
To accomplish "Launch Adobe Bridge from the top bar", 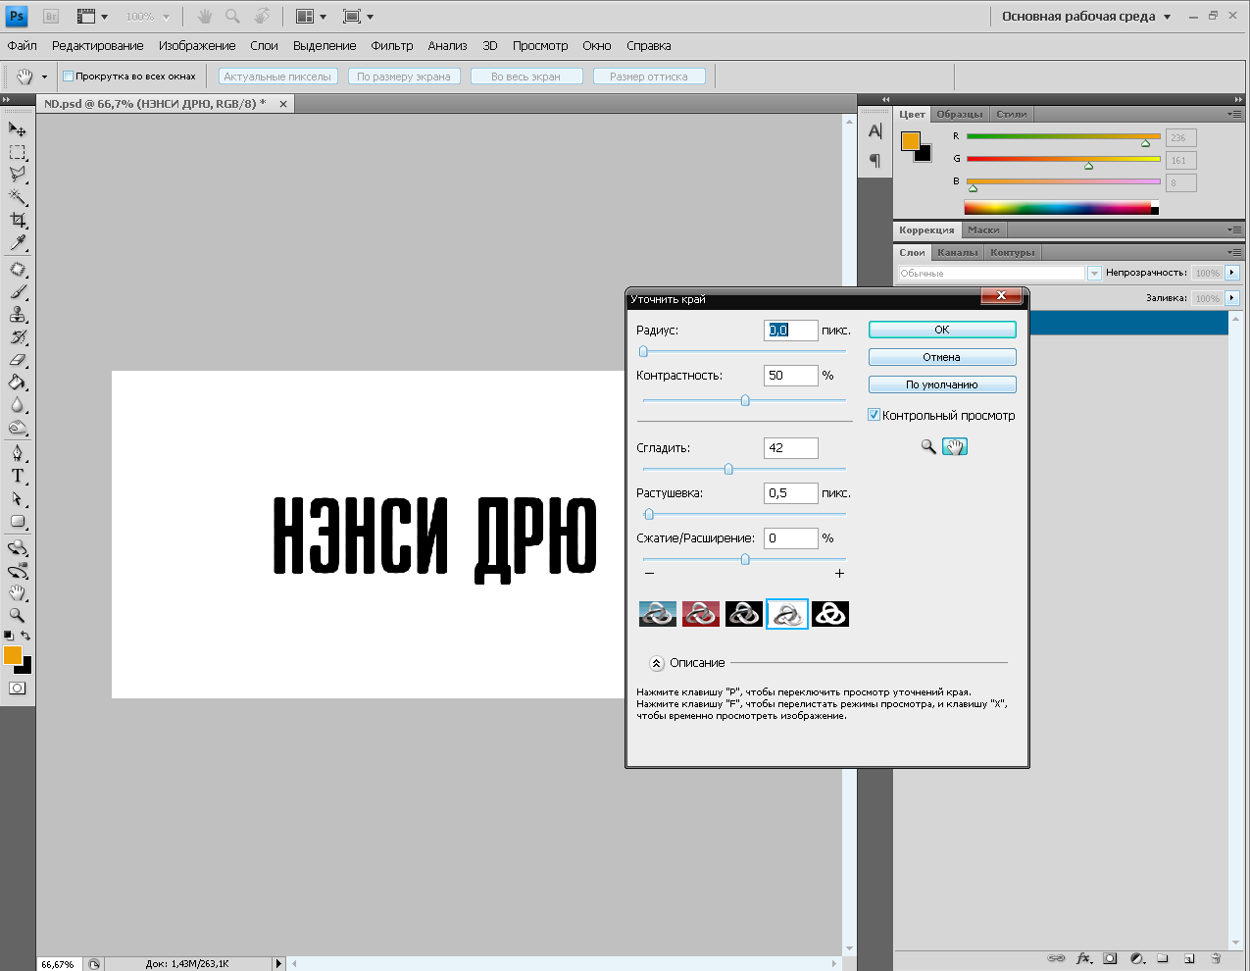I will pos(52,17).
